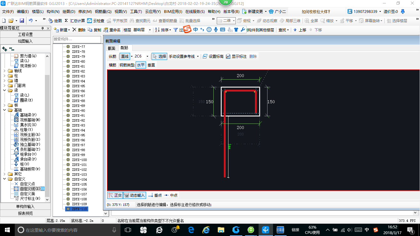Click 删除 delete component button
The image size is (420, 236).
79,30
